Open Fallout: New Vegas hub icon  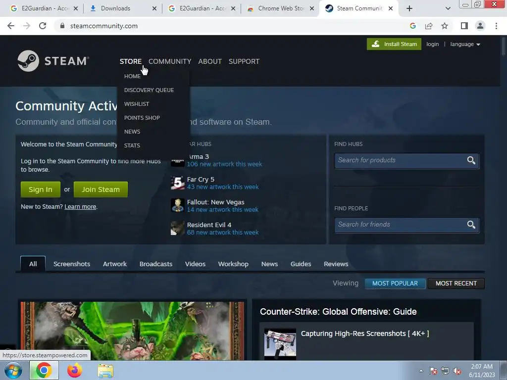178,205
